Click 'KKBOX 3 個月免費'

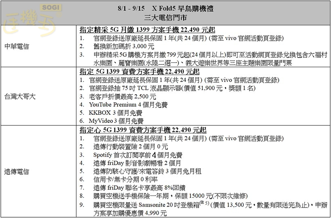coord(115,113)
